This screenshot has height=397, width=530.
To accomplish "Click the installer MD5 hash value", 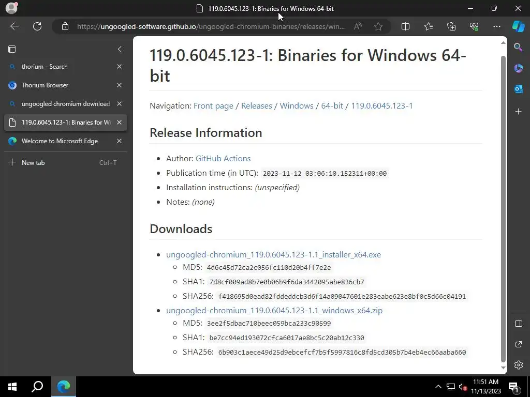I will click(269, 268).
